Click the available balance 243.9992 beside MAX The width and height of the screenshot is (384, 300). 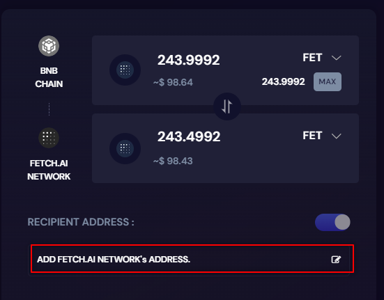284,81
